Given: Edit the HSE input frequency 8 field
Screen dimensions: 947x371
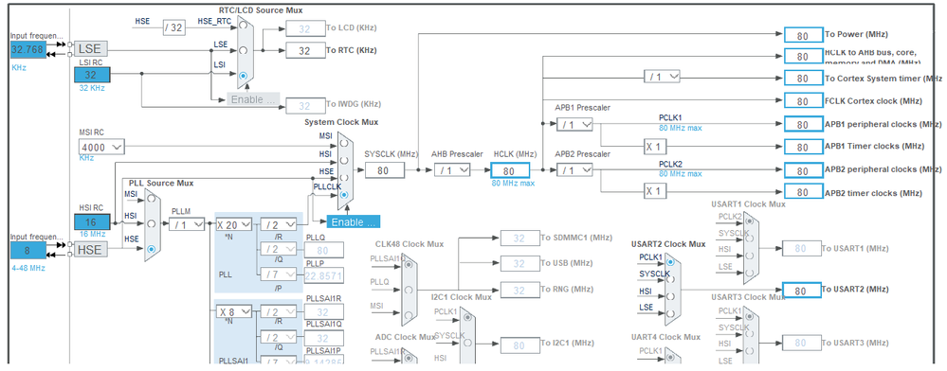Looking at the screenshot, I should (x=27, y=250).
